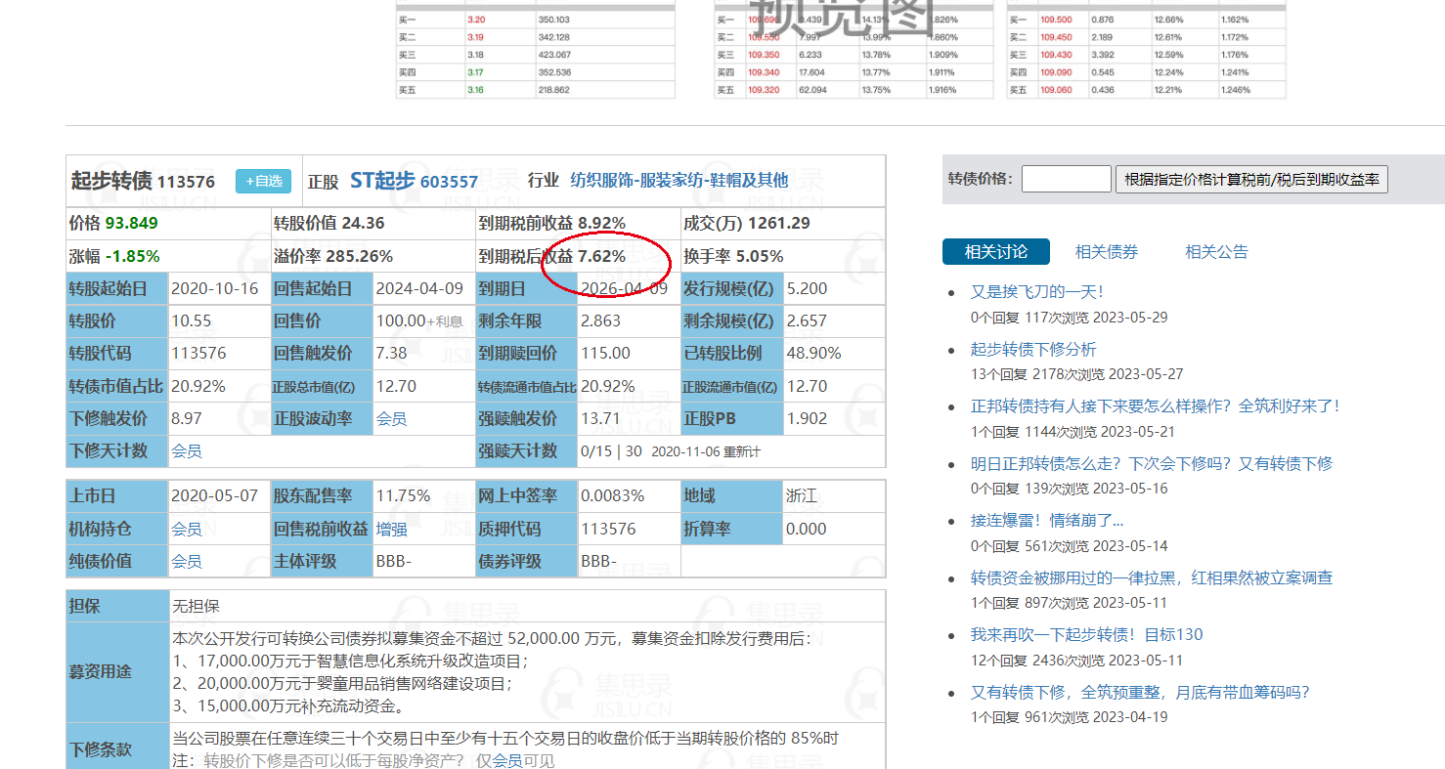Select the 到期税前收益 8.92% cell
Screen dimensions: 1445x769
click(x=577, y=223)
